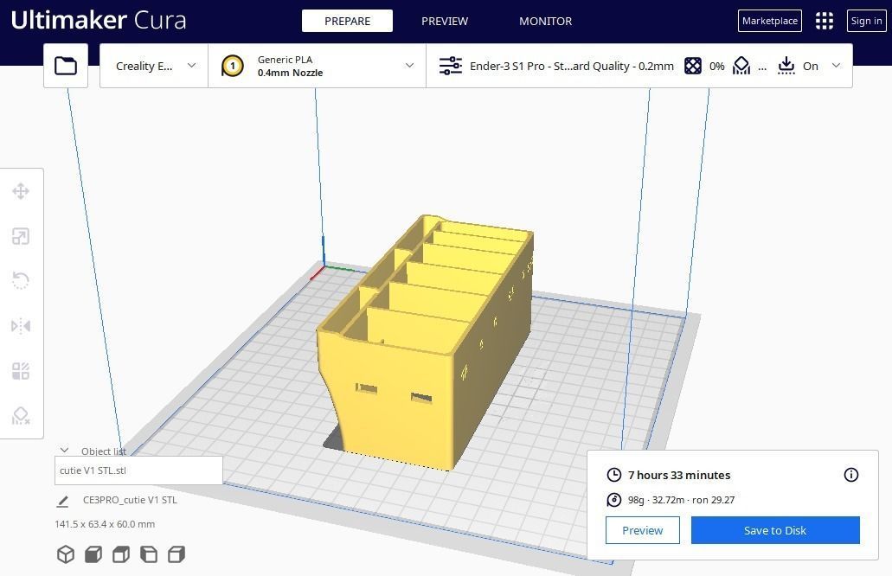Expand the print settings panel chevron
Viewport: 892px width, 576px height.
(836, 66)
